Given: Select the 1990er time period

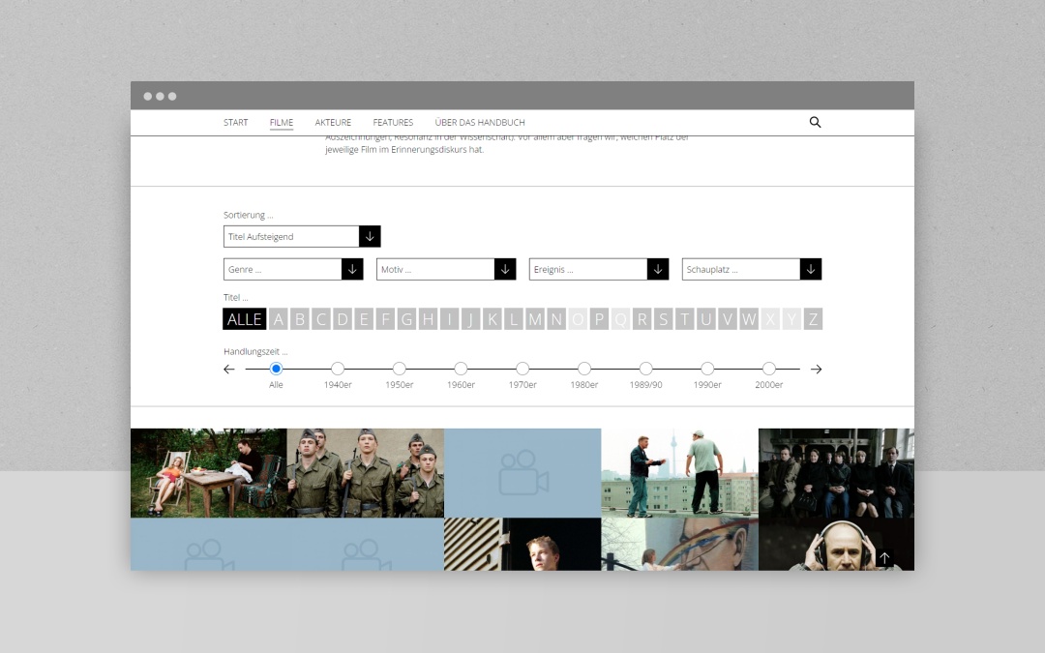Looking at the screenshot, I should (x=707, y=369).
